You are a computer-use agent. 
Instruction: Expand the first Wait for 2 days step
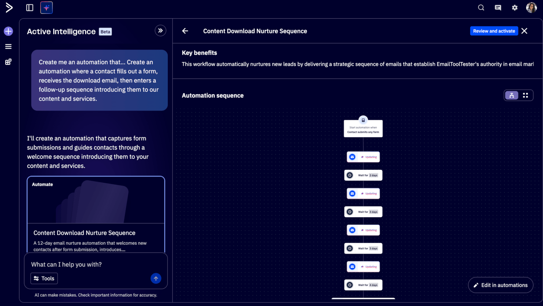pos(363,175)
